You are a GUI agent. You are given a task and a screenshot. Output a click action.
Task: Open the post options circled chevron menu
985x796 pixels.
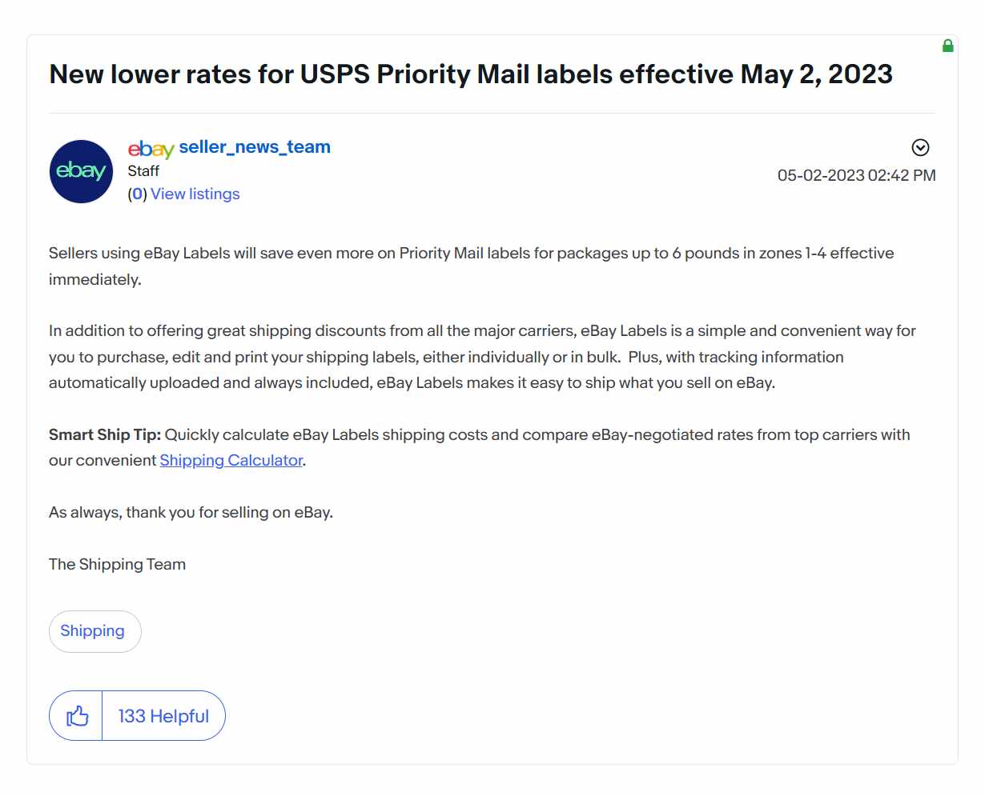pos(920,147)
